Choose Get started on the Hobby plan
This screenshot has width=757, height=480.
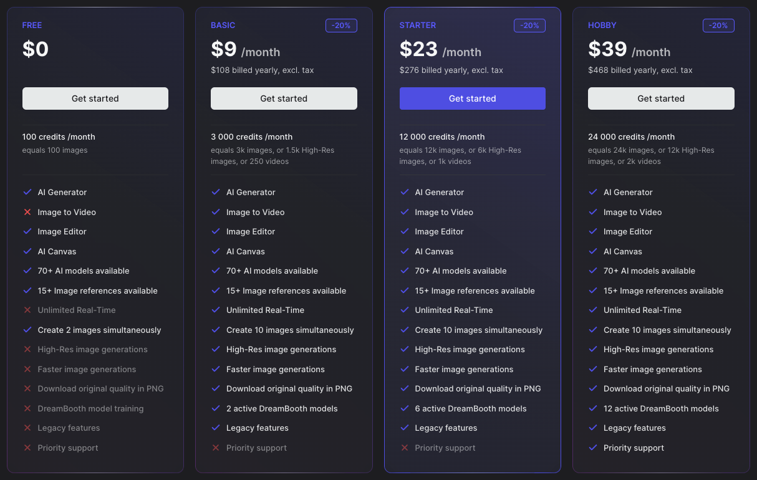661,98
